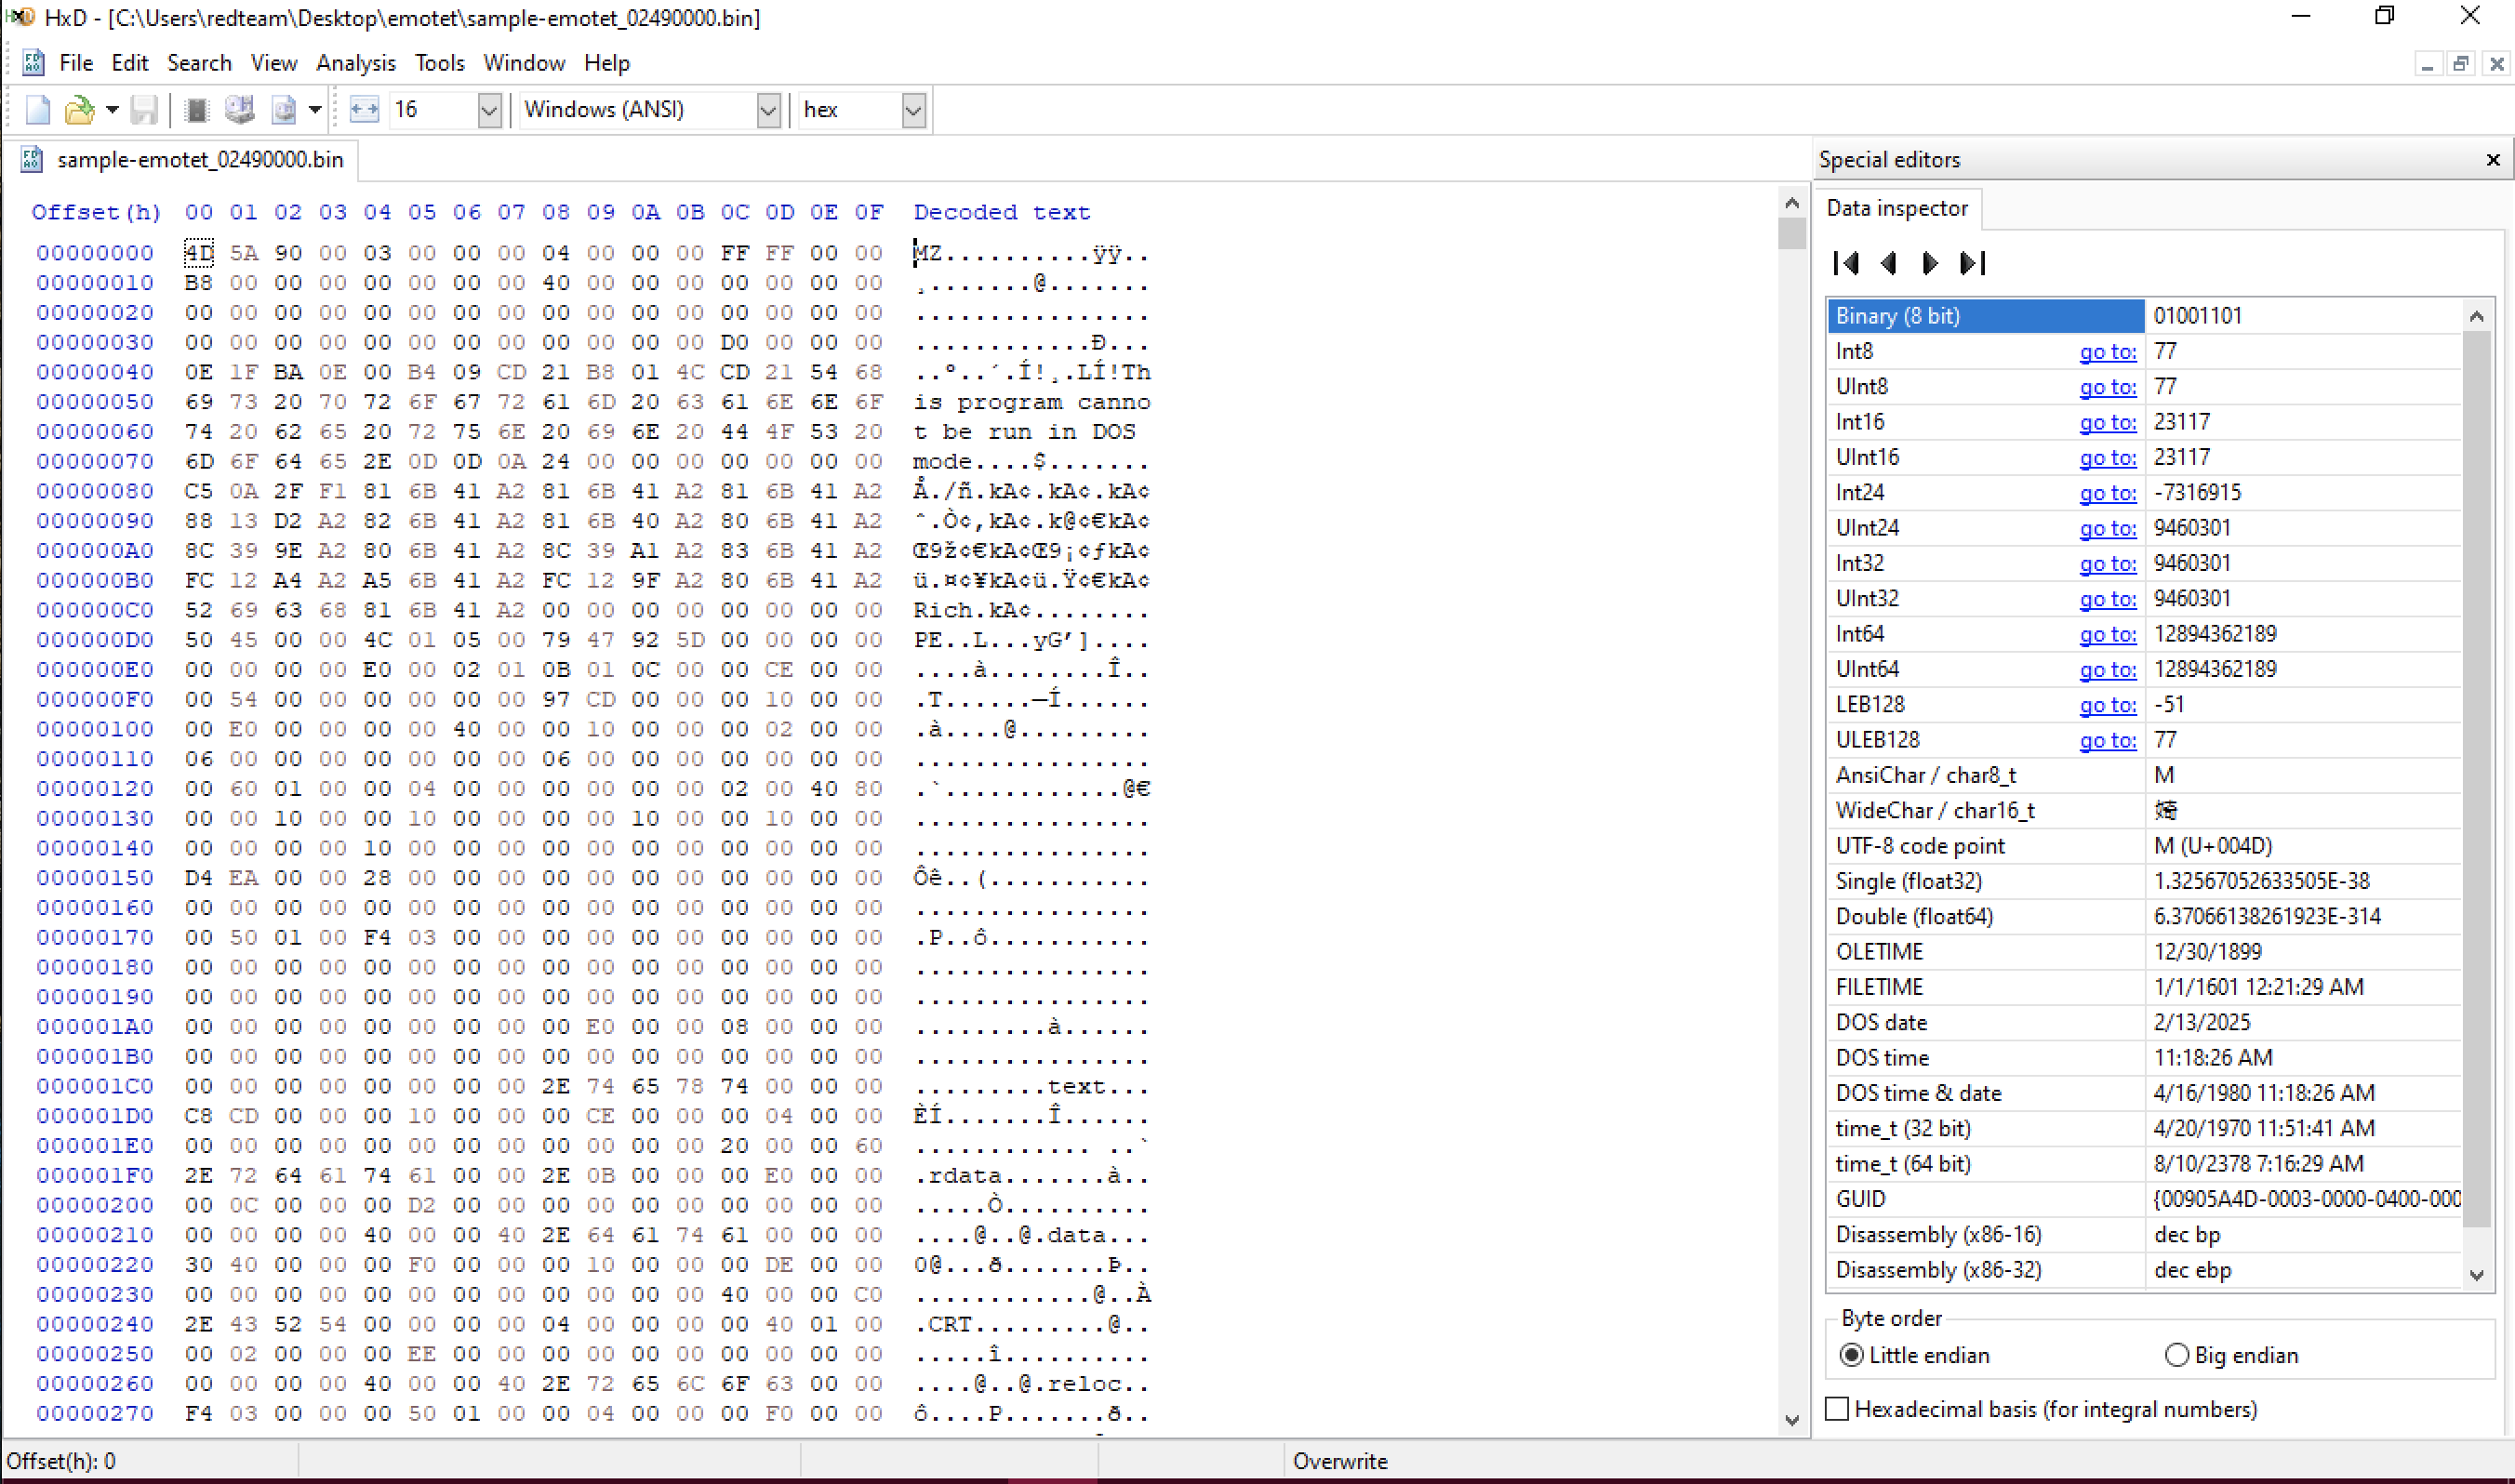The width and height of the screenshot is (2515, 1484).
Task: Select Big endian byte order
Action: [x=2232, y=1355]
